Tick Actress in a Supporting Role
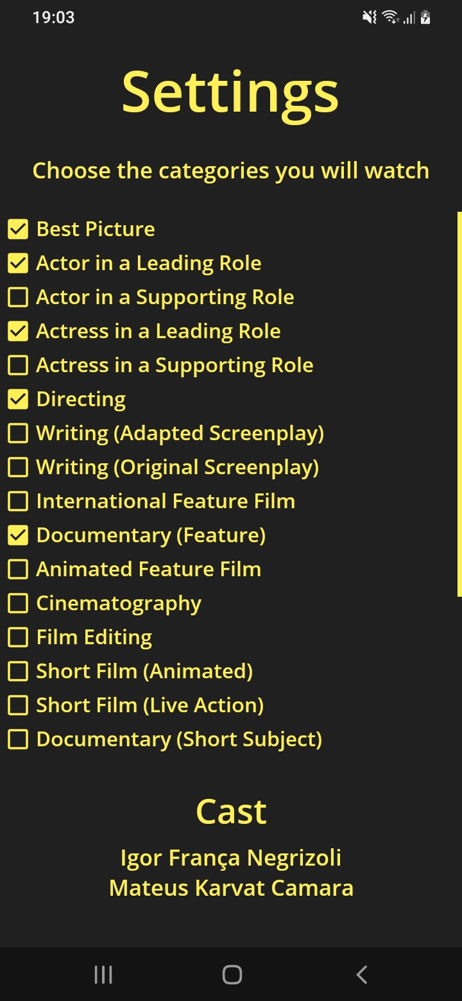Viewport: 462px width, 1001px height. [18, 365]
